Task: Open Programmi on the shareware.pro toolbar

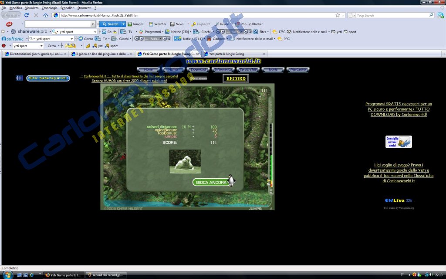Action: pyautogui.click(x=150, y=32)
